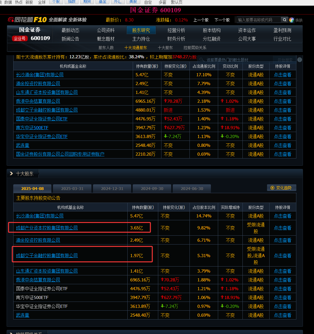Open the 盈利预测 menu
The height and width of the screenshot is (334, 314).
coord(282,31)
